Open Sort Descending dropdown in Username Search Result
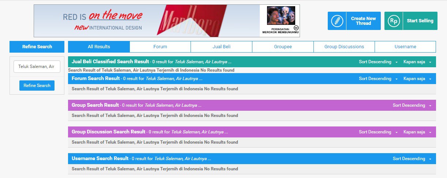Viewport: 447px width, 178px height. [412, 159]
